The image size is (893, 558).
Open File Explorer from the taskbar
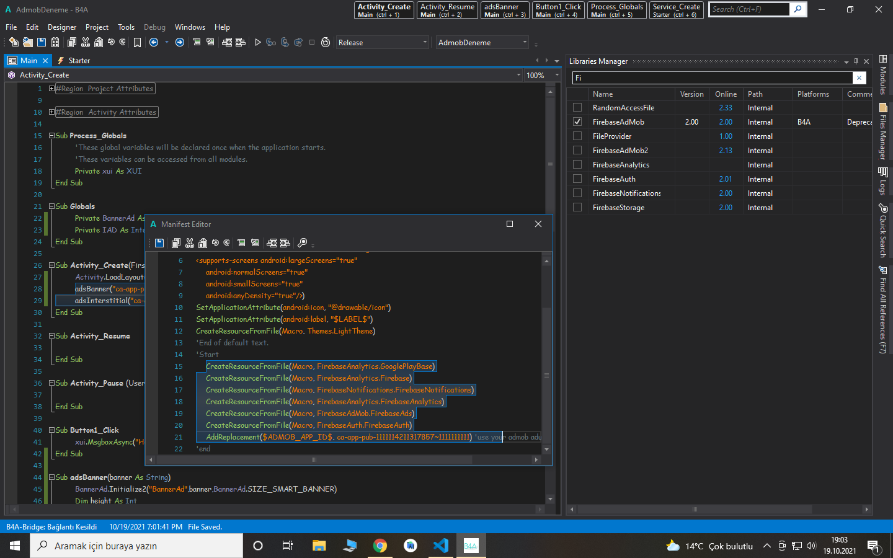[x=319, y=546]
